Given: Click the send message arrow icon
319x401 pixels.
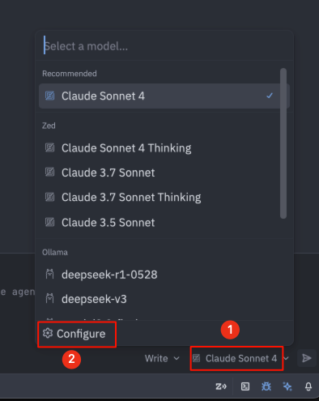Looking at the screenshot, I should click(x=307, y=358).
